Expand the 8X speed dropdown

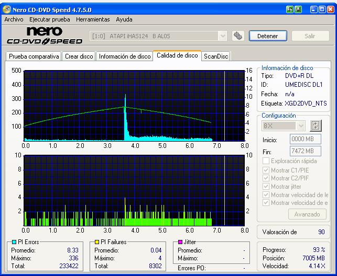[x=300, y=125]
